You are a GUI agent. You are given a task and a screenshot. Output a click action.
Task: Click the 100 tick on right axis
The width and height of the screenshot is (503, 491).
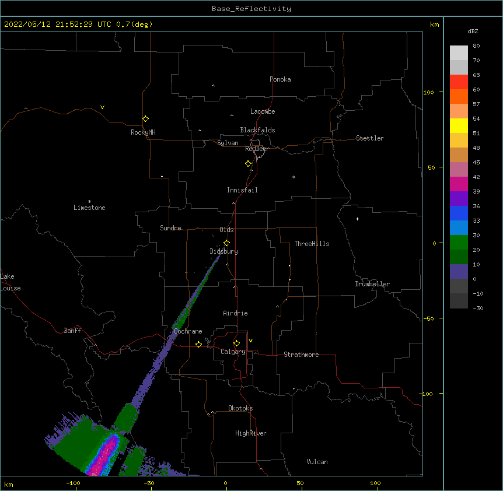[x=428, y=92]
